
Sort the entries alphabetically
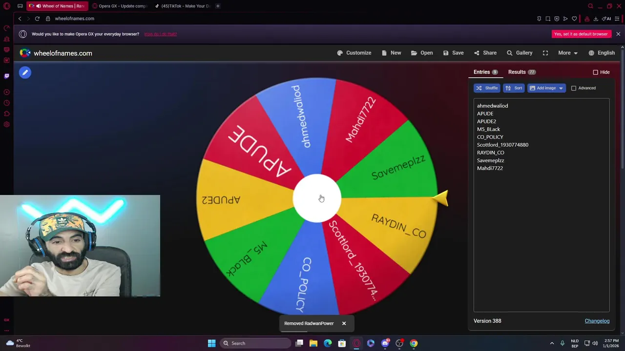514,88
